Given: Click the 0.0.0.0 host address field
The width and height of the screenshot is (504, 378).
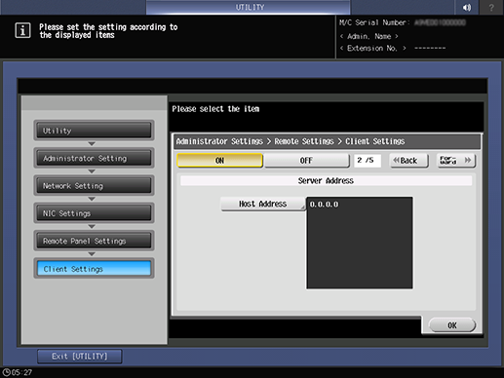Looking at the screenshot, I should (360, 243).
